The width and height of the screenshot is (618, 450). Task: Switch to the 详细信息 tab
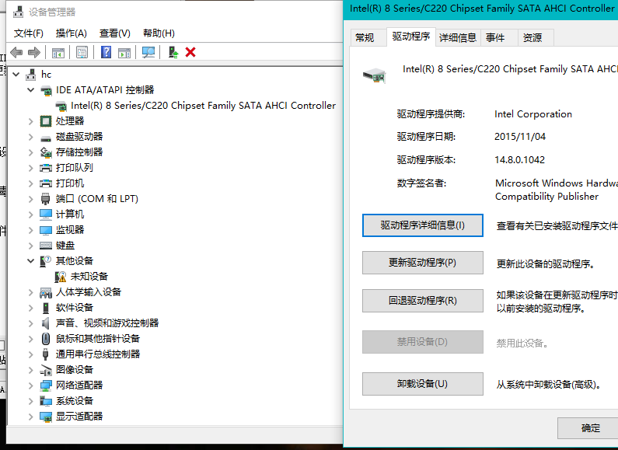pos(457,37)
